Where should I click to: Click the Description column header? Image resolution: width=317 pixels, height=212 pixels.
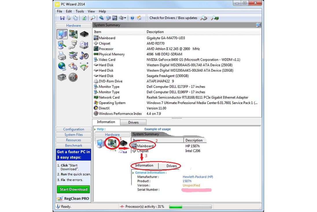203,32
